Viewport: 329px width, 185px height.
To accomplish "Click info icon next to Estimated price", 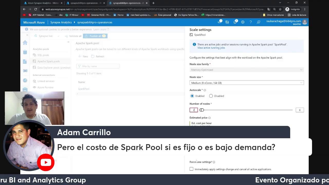I will click(x=209, y=118).
